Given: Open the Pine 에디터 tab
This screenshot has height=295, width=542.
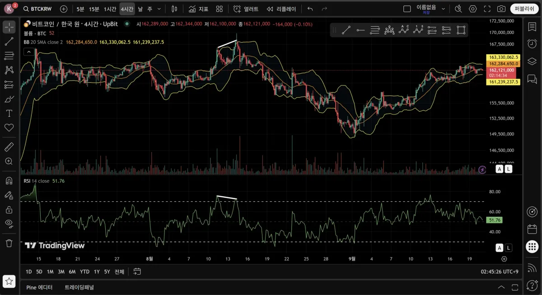Looking at the screenshot, I should (39, 287).
